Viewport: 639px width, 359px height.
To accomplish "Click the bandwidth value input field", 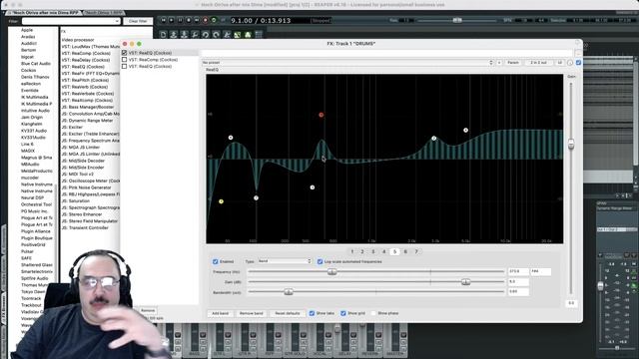I will 518,292.
